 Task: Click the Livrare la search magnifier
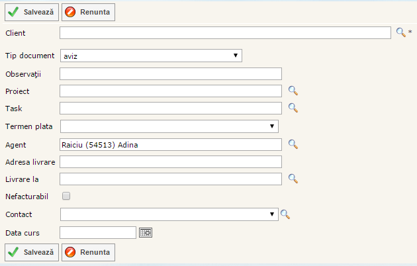pyautogui.click(x=293, y=179)
